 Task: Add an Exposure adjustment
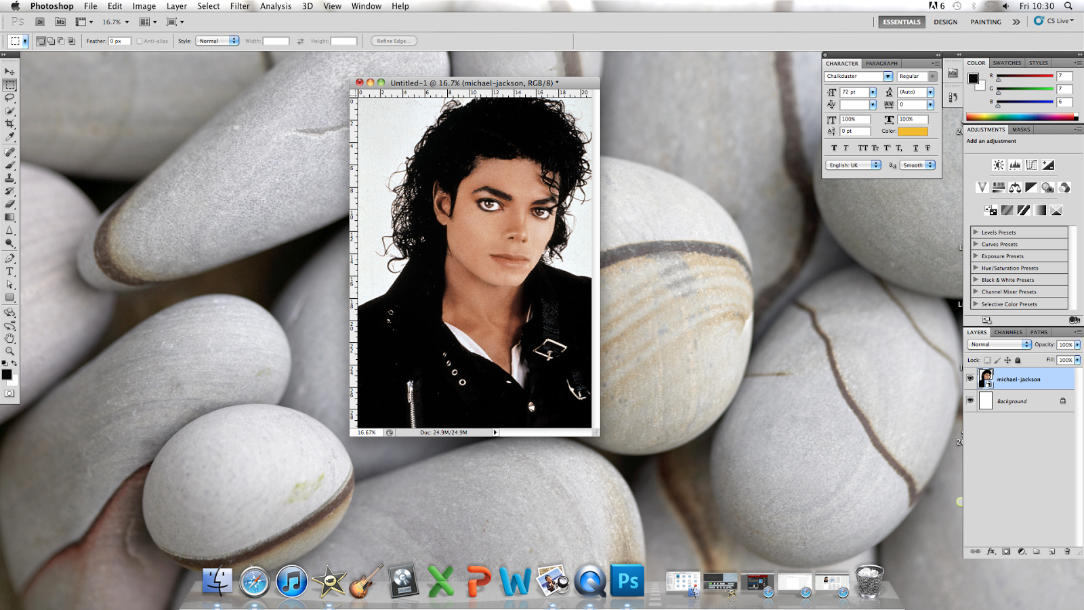click(1048, 165)
